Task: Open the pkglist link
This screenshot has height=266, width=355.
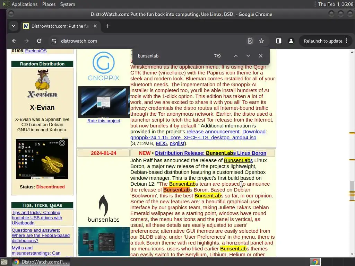Action: (x=177, y=143)
